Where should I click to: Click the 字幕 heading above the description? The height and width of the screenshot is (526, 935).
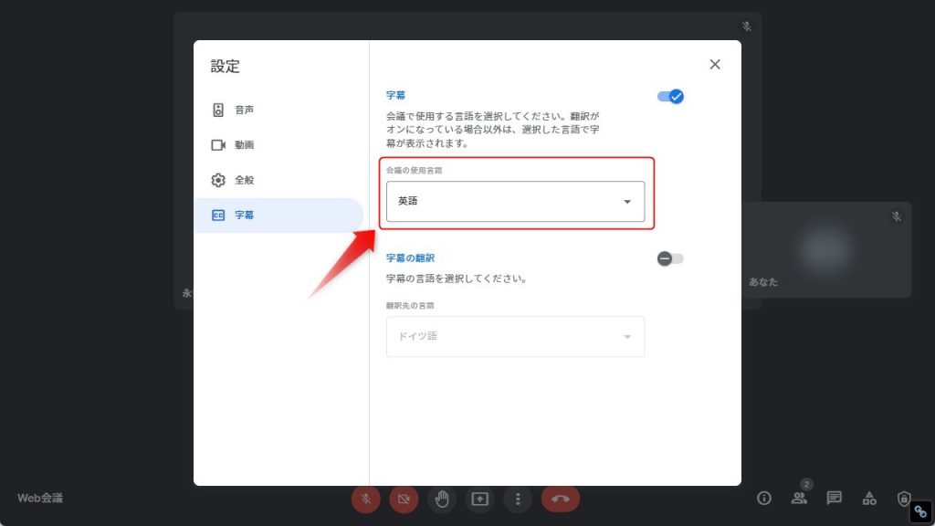[x=396, y=95]
